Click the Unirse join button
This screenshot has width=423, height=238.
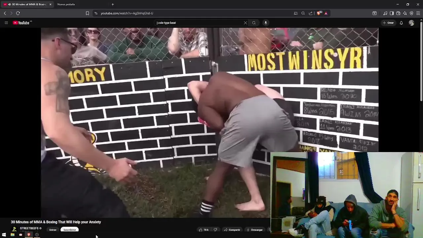53,230
